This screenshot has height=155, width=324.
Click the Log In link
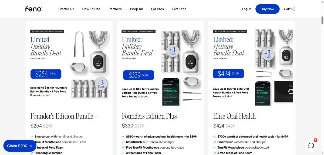(247, 9)
